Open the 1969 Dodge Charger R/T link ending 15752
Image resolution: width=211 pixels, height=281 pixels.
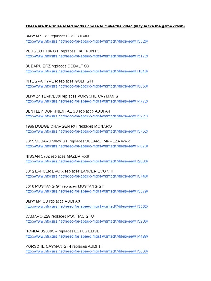pyautogui.click(x=87, y=131)
